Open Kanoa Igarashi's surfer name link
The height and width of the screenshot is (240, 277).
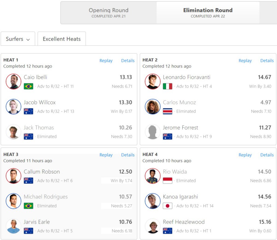[180, 197]
